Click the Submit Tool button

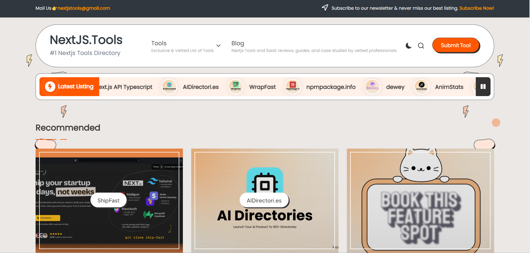(456, 45)
